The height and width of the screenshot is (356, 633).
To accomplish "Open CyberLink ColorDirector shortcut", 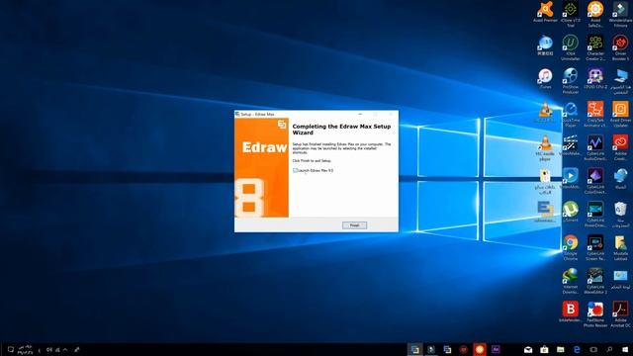I will tap(595, 181).
